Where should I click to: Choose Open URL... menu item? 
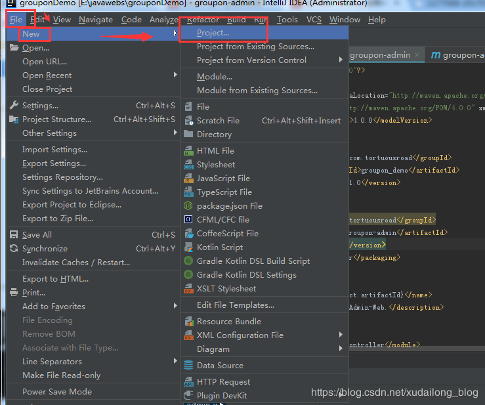coord(93,62)
